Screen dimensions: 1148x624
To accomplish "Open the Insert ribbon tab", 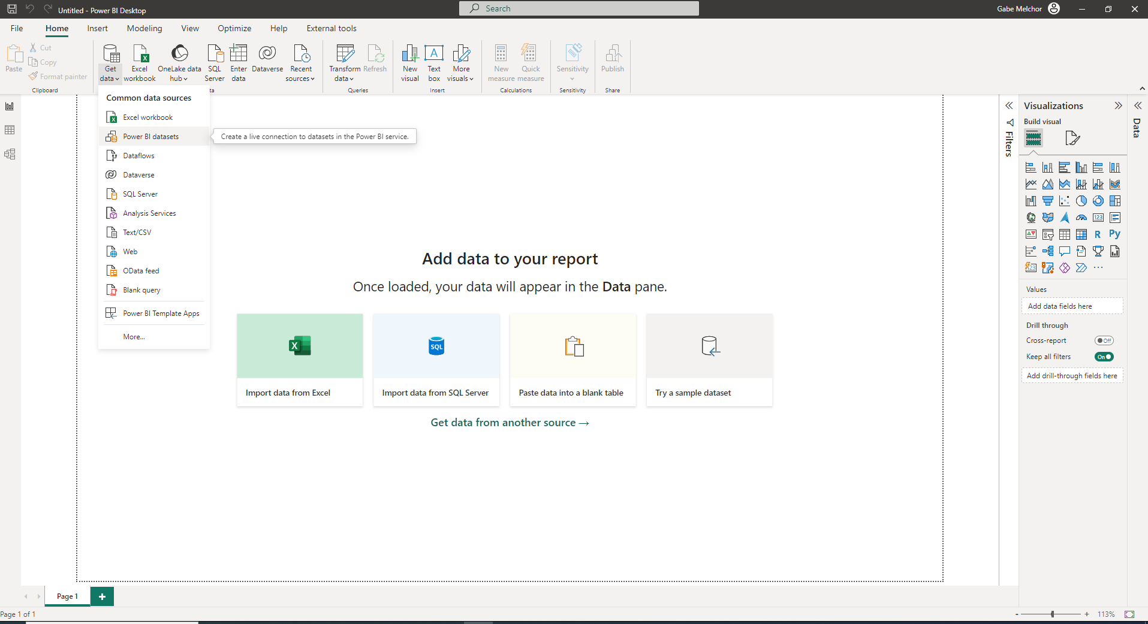I will [x=97, y=28].
